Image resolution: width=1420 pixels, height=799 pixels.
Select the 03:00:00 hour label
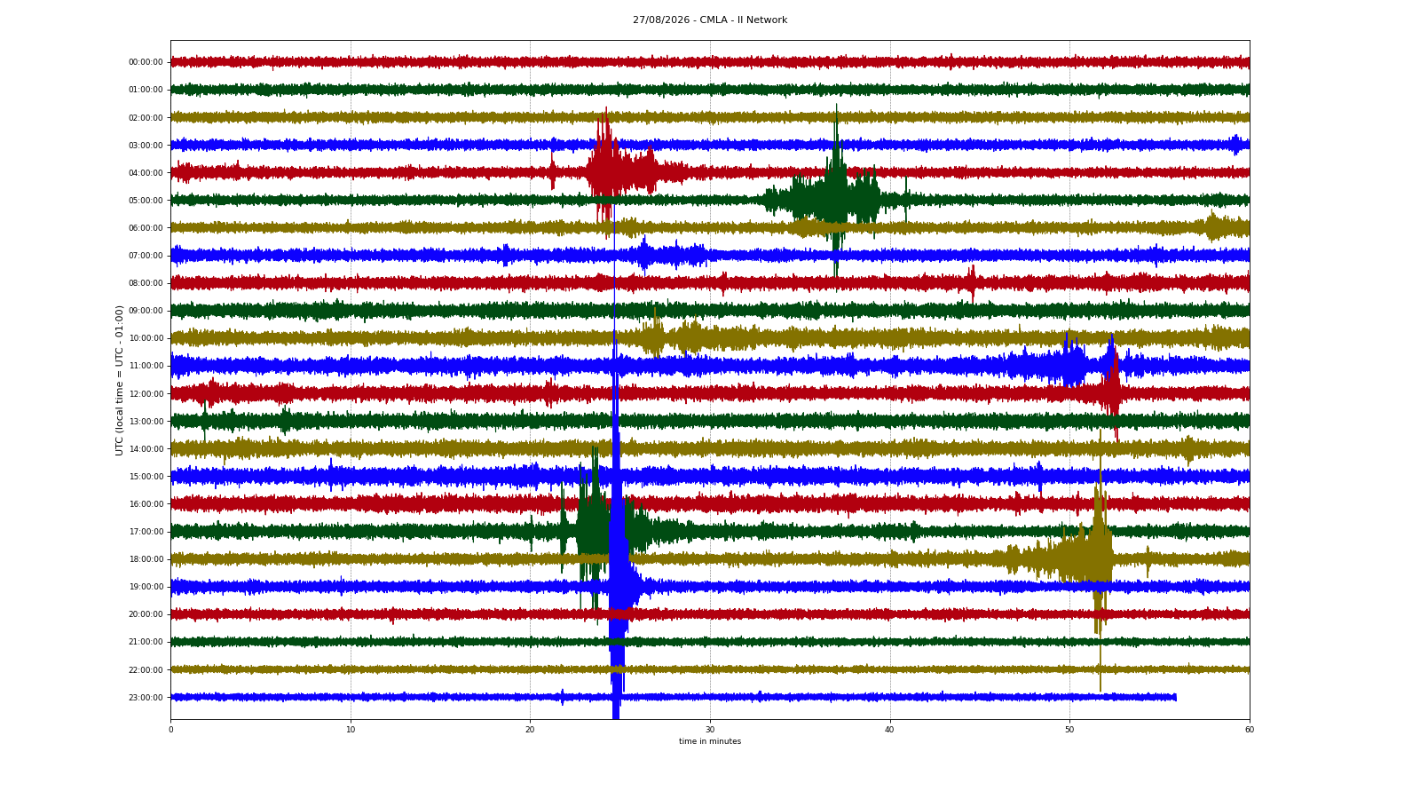coord(146,146)
